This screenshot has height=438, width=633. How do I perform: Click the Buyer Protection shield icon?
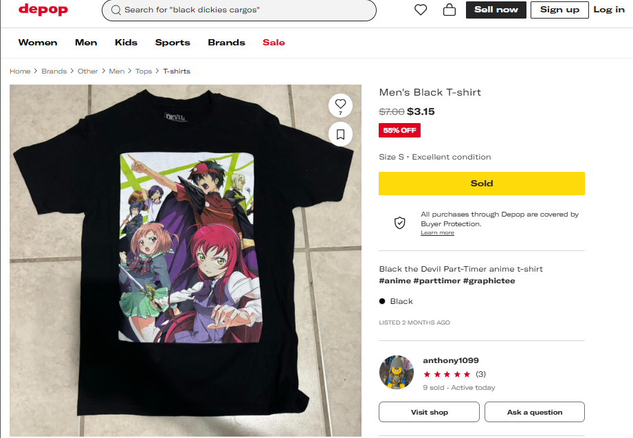[399, 223]
